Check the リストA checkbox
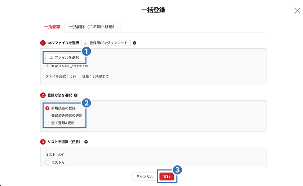Screen dimensions: 303x186 (47, 162)
